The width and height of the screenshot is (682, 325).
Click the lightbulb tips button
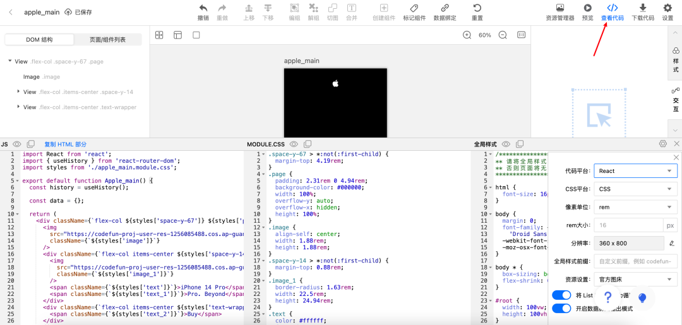pyautogui.click(x=642, y=298)
